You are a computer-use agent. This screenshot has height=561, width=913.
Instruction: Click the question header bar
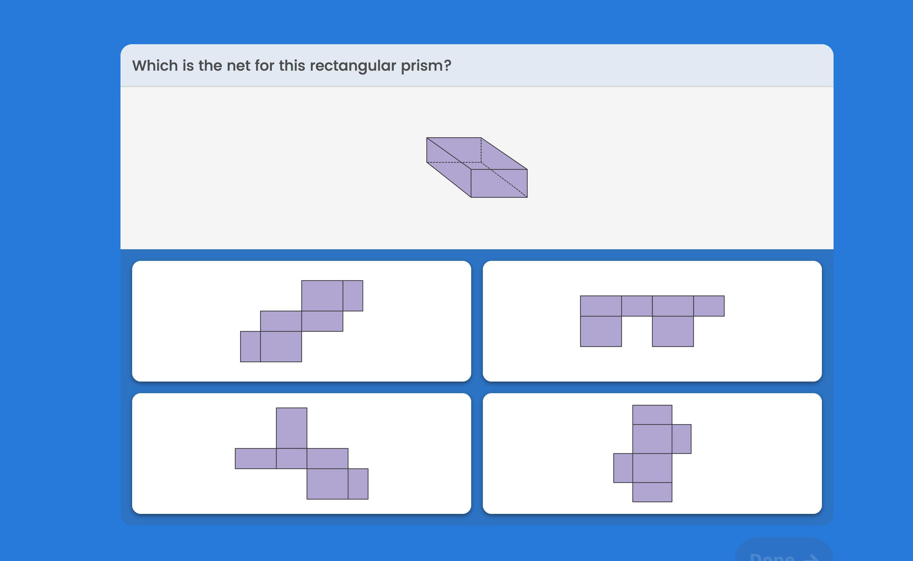(631, 66)
